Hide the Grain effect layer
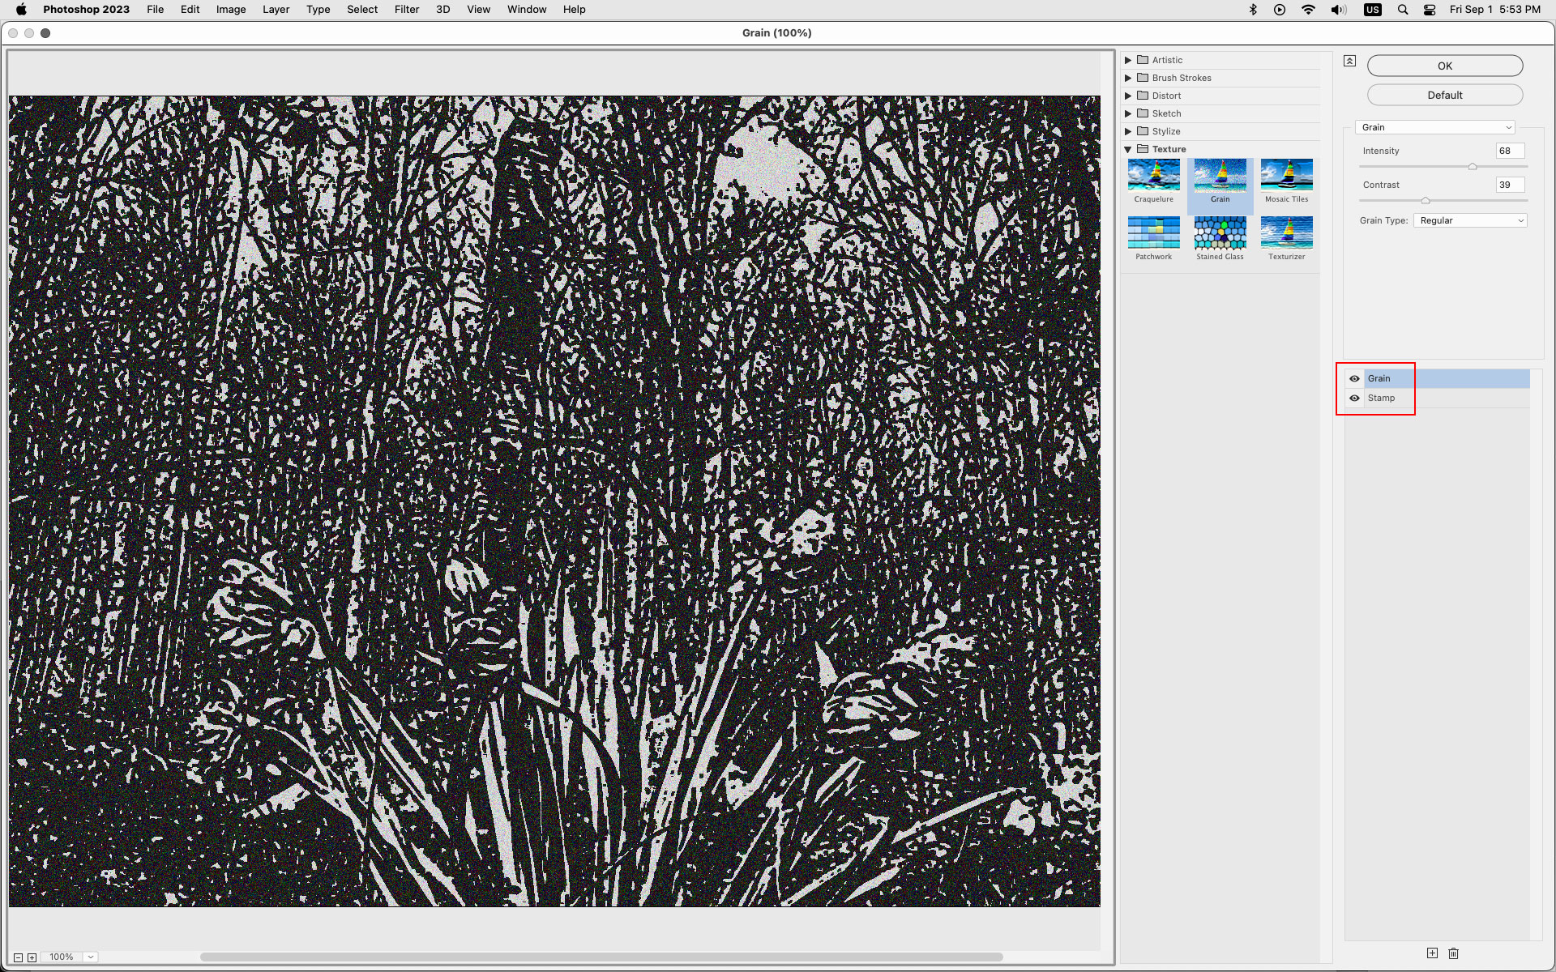 coord(1354,378)
